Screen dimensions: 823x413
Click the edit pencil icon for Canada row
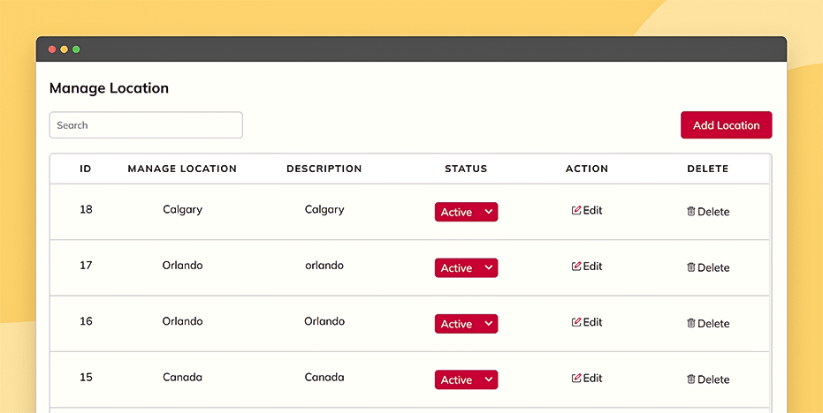point(576,378)
